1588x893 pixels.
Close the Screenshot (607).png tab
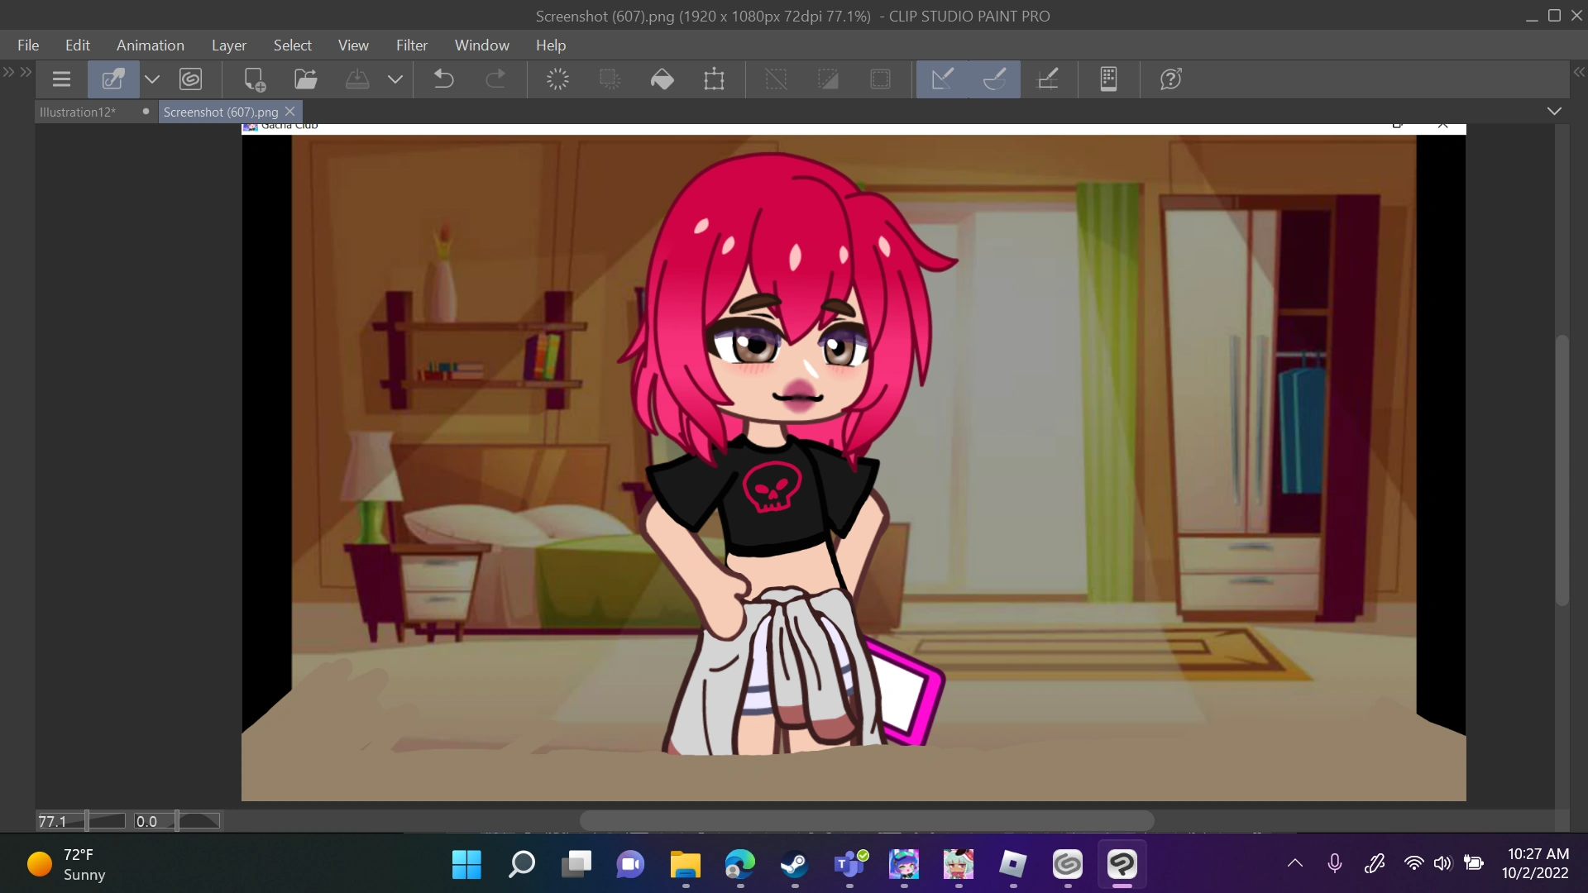(290, 111)
